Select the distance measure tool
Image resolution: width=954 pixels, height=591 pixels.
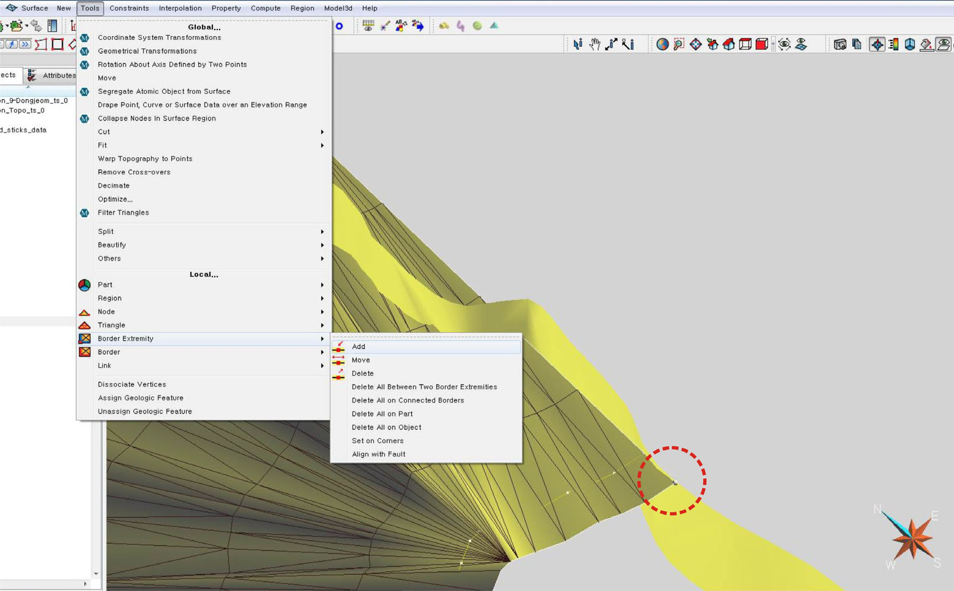pos(611,44)
